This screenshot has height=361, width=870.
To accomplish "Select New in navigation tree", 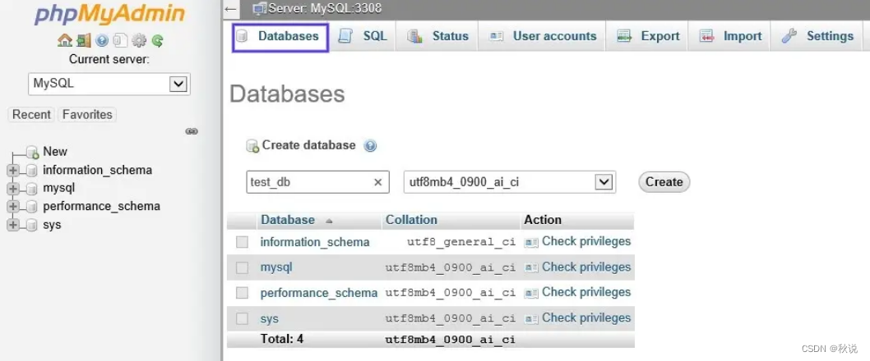I will [x=55, y=152].
